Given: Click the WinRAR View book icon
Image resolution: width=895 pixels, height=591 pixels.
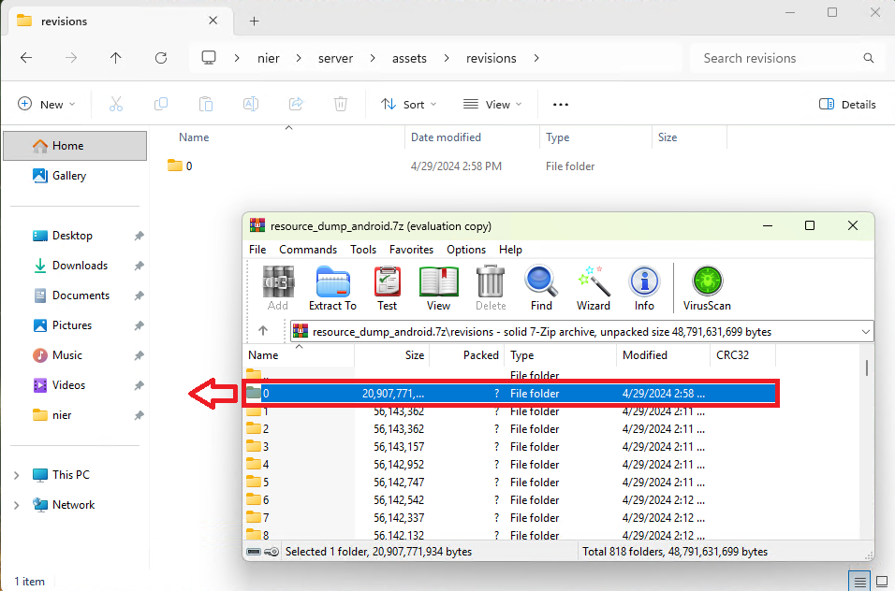Looking at the screenshot, I should pos(438,281).
